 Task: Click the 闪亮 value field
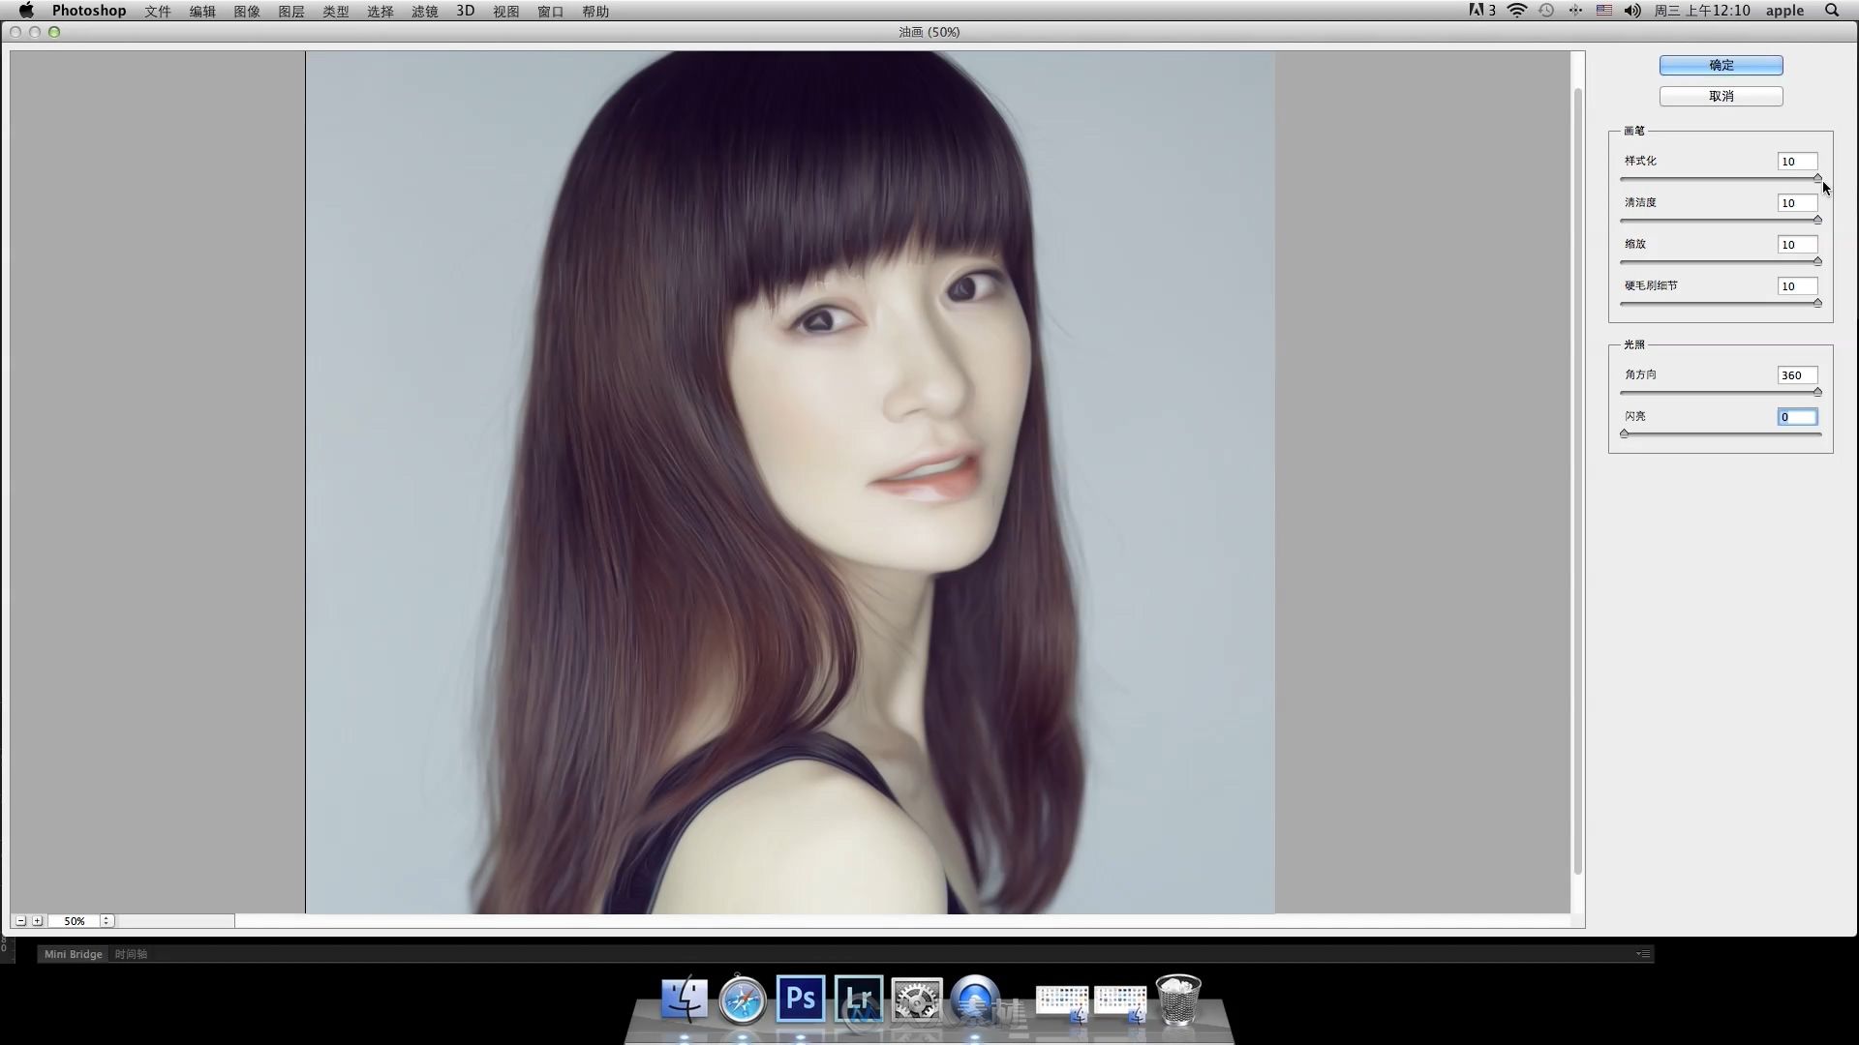1797,417
